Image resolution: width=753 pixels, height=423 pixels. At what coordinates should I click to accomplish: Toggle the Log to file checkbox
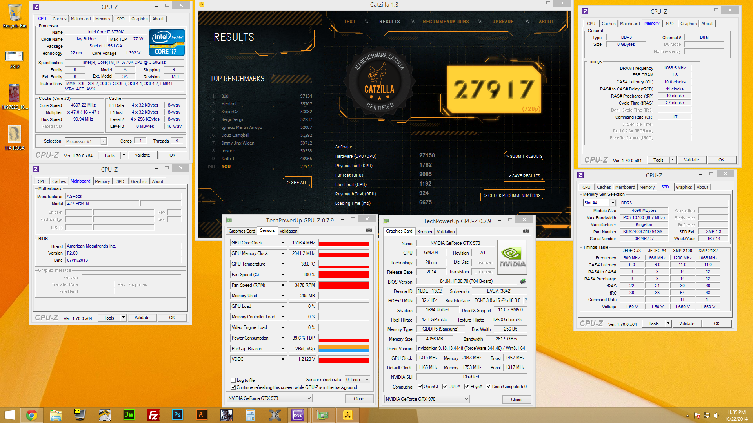coord(233,380)
